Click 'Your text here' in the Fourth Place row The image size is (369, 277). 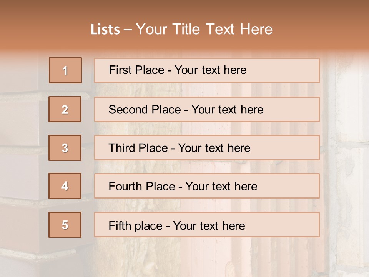click(221, 187)
